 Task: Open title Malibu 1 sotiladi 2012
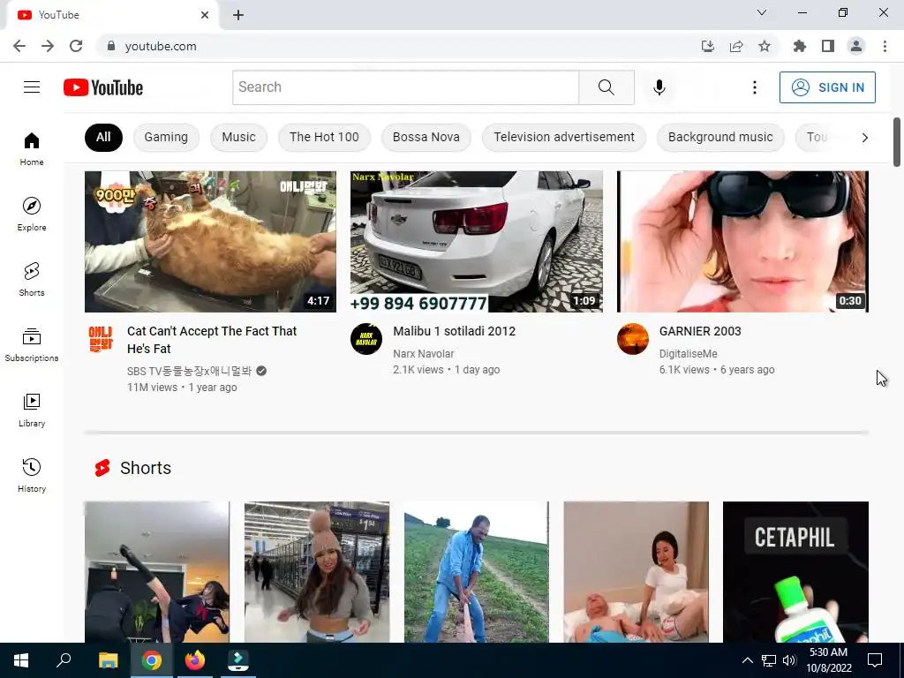tap(455, 331)
